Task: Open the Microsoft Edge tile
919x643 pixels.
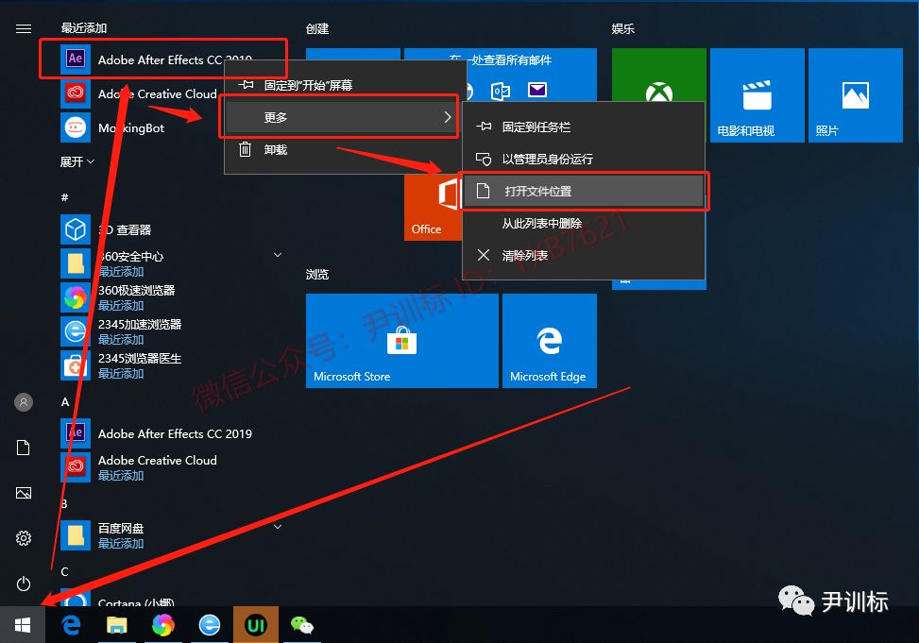Action: [550, 341]
